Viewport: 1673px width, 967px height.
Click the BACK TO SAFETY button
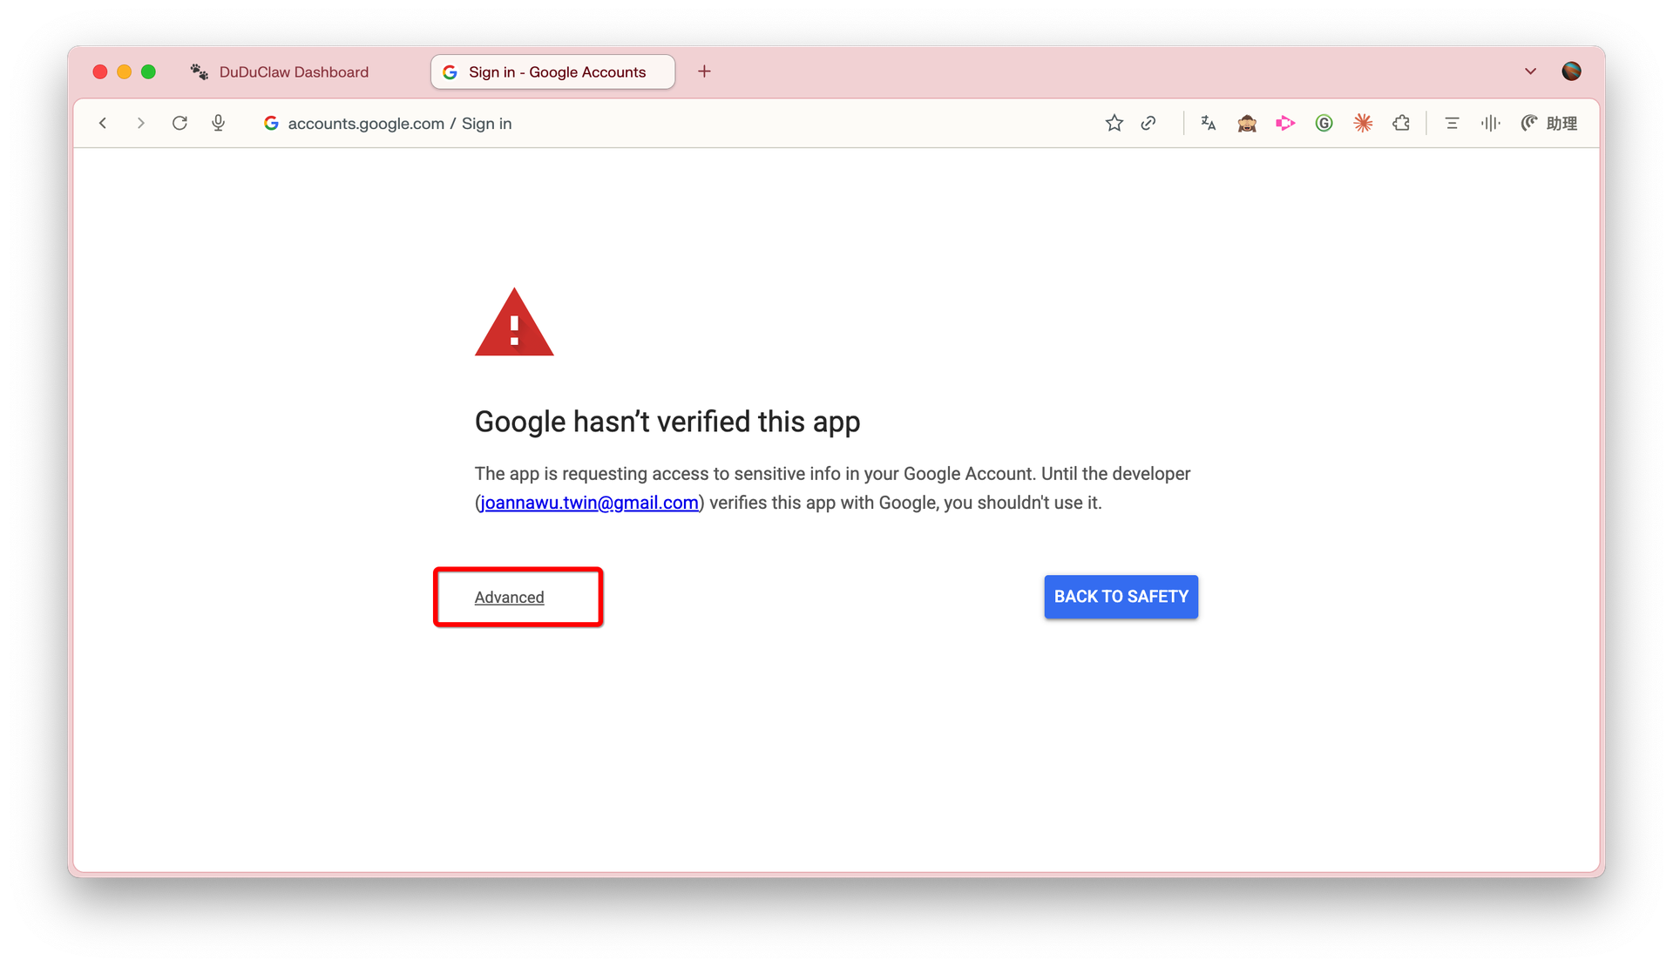tap(1121, 597)
